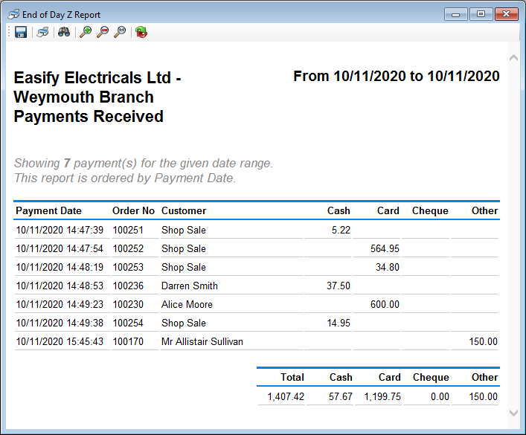Click the grand total value 1,407.42
This screenshot has height=435, width=526.
286,396
